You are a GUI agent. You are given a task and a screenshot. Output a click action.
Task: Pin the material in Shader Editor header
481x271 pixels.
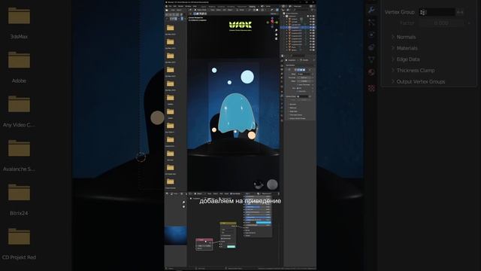point(279,193)
